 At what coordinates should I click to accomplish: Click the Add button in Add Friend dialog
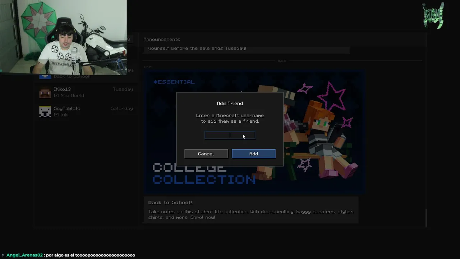click(x=254, y=154)
